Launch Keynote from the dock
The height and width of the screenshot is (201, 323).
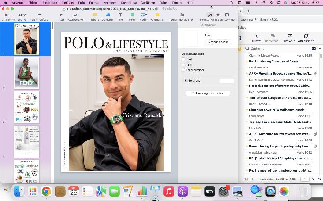click(155, 191)
